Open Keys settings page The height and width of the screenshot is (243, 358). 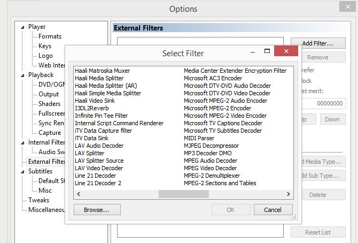pos(45,46)
